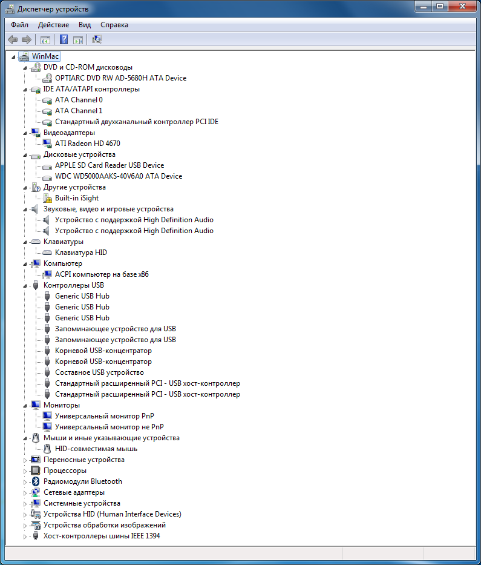Collapse the Видеоадаптеры category

pyautogui.click(x=25, y=133)
